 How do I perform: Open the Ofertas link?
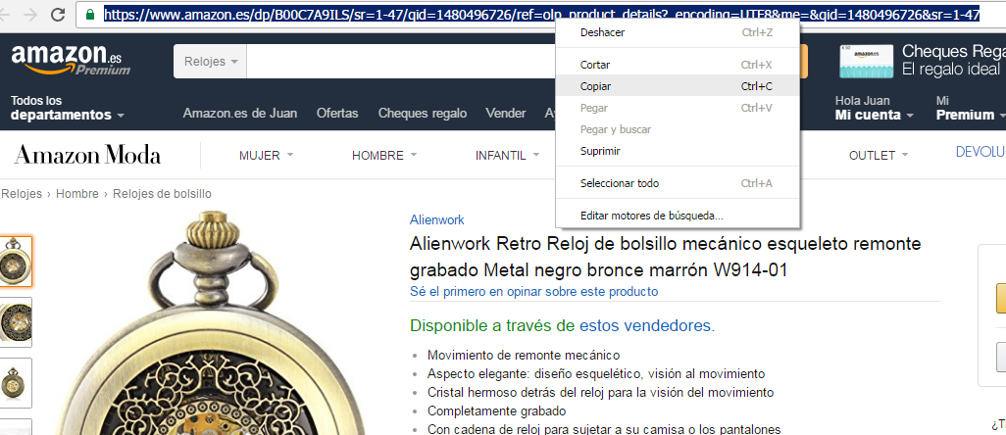pos(337,114)
